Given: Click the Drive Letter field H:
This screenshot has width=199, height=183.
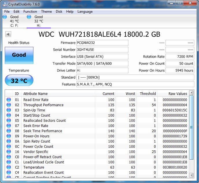Looking at the screenshot, I should coord(102,70).
